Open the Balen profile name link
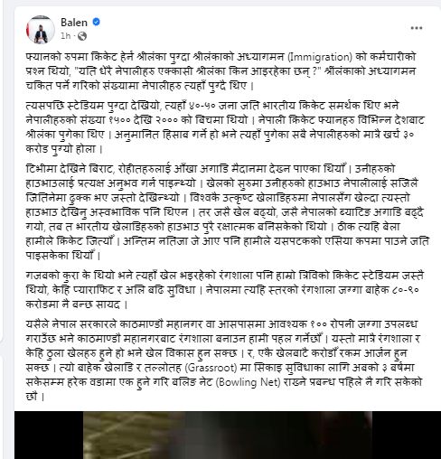441x459 pixels. pyautogui.click(x=74, y=23)
